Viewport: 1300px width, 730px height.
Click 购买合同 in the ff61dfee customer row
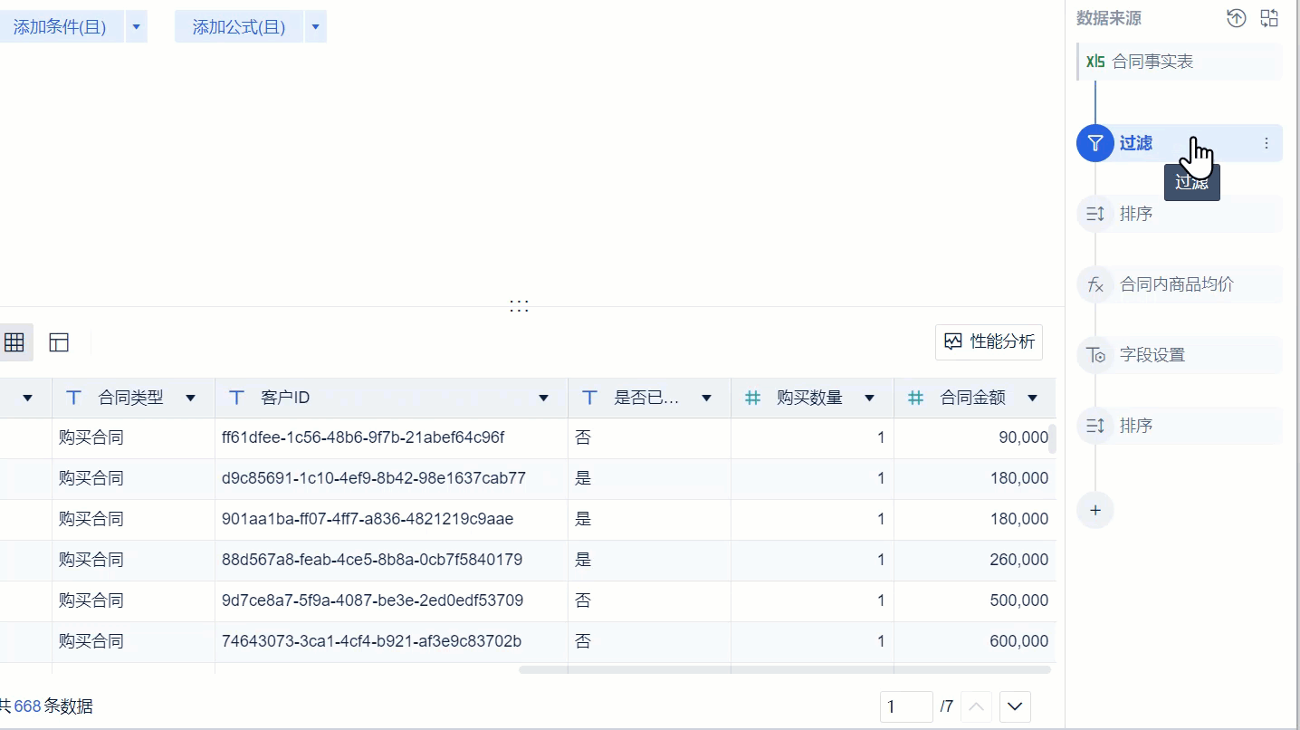(x=91, y=437)
